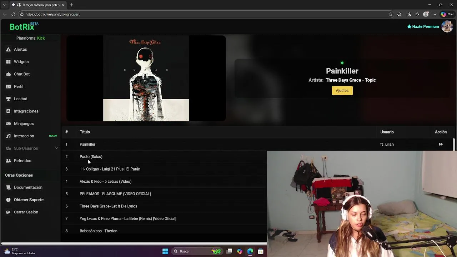Click user 'ft_julian' in queue
457x257 pixels.
pos(387,144)
